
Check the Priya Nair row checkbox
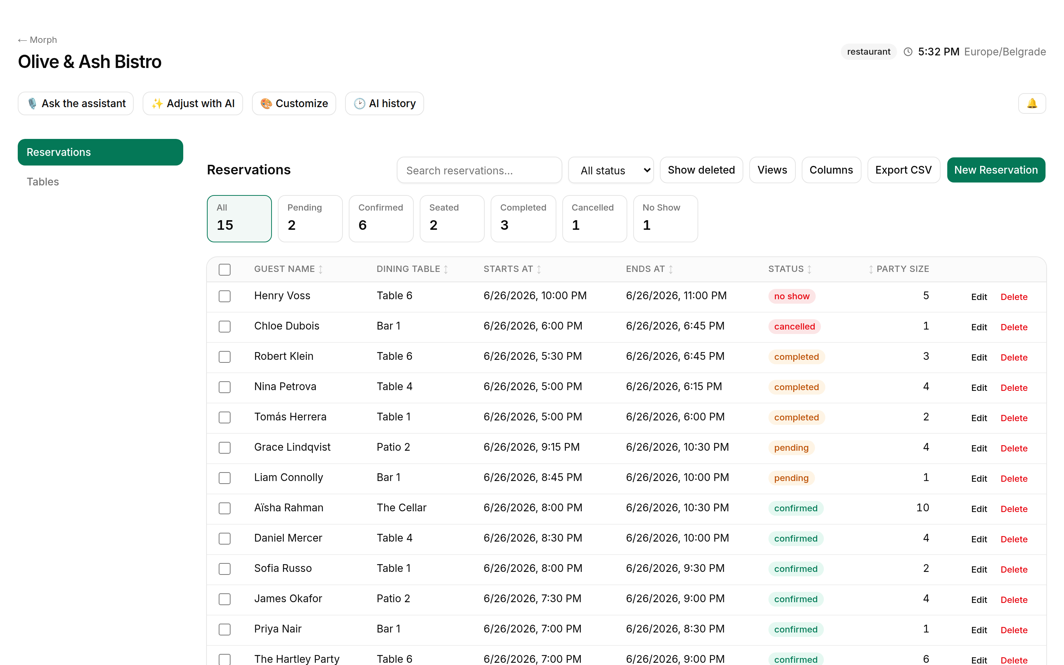224,630
